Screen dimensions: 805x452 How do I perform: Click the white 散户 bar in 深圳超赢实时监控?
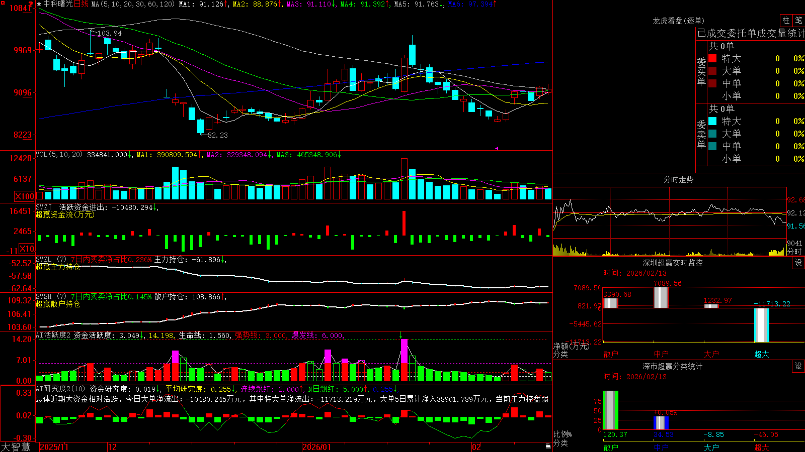[611, 303]
